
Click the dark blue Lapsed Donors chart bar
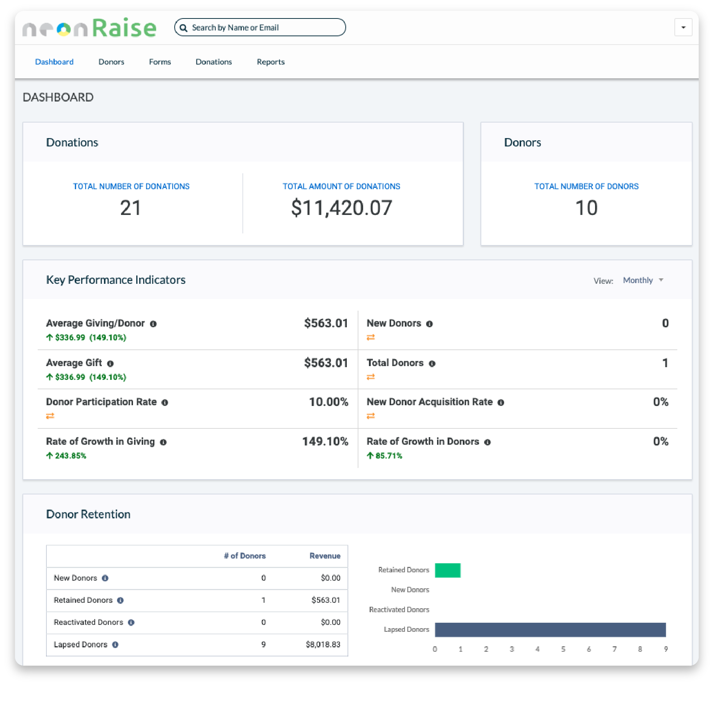coord(550,630)
